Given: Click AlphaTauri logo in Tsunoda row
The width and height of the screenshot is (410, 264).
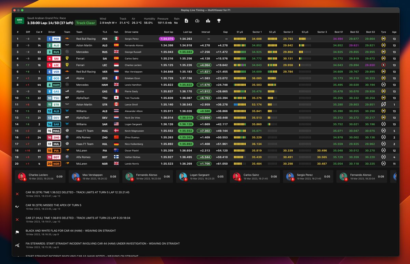Looking at the screenshot, I should (67, 98).
